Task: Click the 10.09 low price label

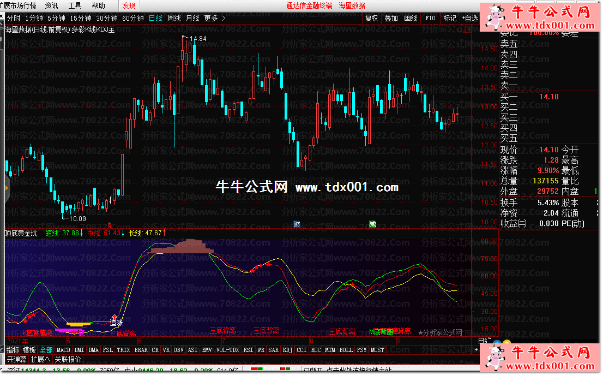Action: (77, 219)
